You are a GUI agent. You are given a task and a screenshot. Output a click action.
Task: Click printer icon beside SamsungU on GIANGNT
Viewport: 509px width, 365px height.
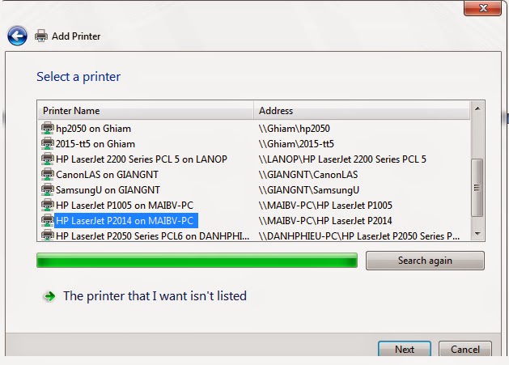(x=48, y=189)
